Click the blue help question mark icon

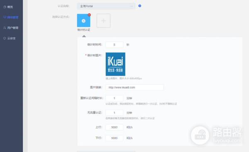140,6
